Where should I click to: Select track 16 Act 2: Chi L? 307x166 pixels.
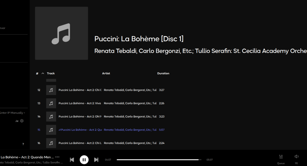pos(102,143)
